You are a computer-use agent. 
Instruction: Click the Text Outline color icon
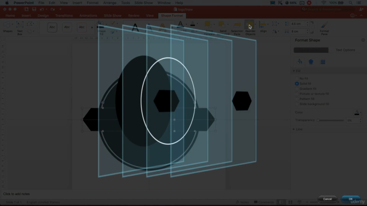coord(193,24)
